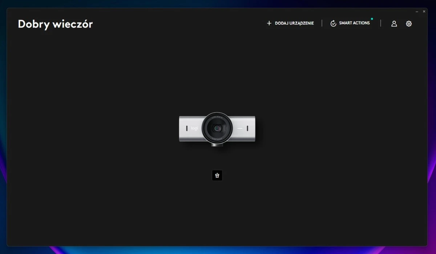Open the SMART ACTIONS text label
The width and height of the screenshot is (436, 254).
point(354,23)
